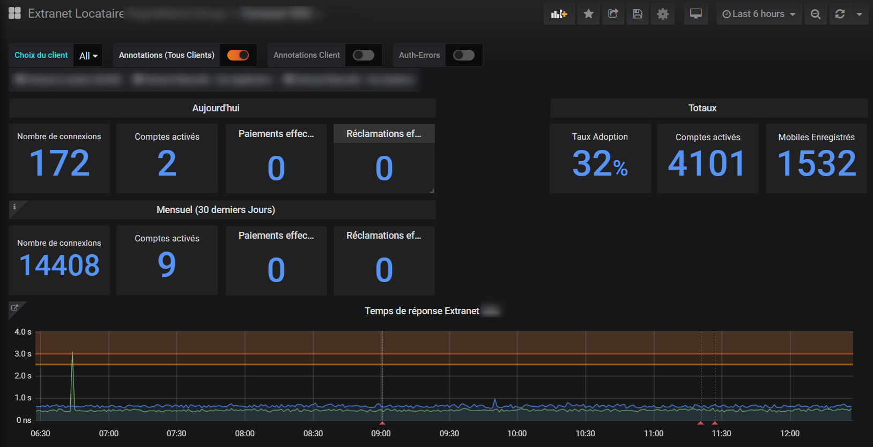Viewport: 873px width, 447px height.
Task: Click the Add panel icon
Action: coord(559,14)
